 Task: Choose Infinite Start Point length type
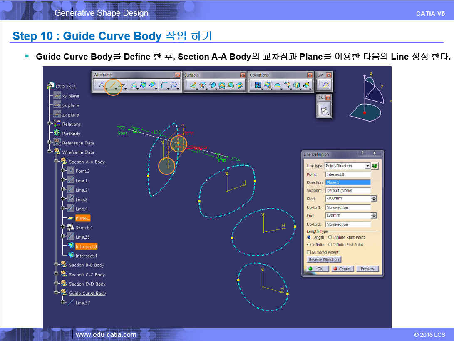[x=330, y=237]
